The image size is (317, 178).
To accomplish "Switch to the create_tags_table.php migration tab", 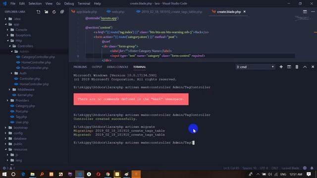I will [x=169, y=12].
